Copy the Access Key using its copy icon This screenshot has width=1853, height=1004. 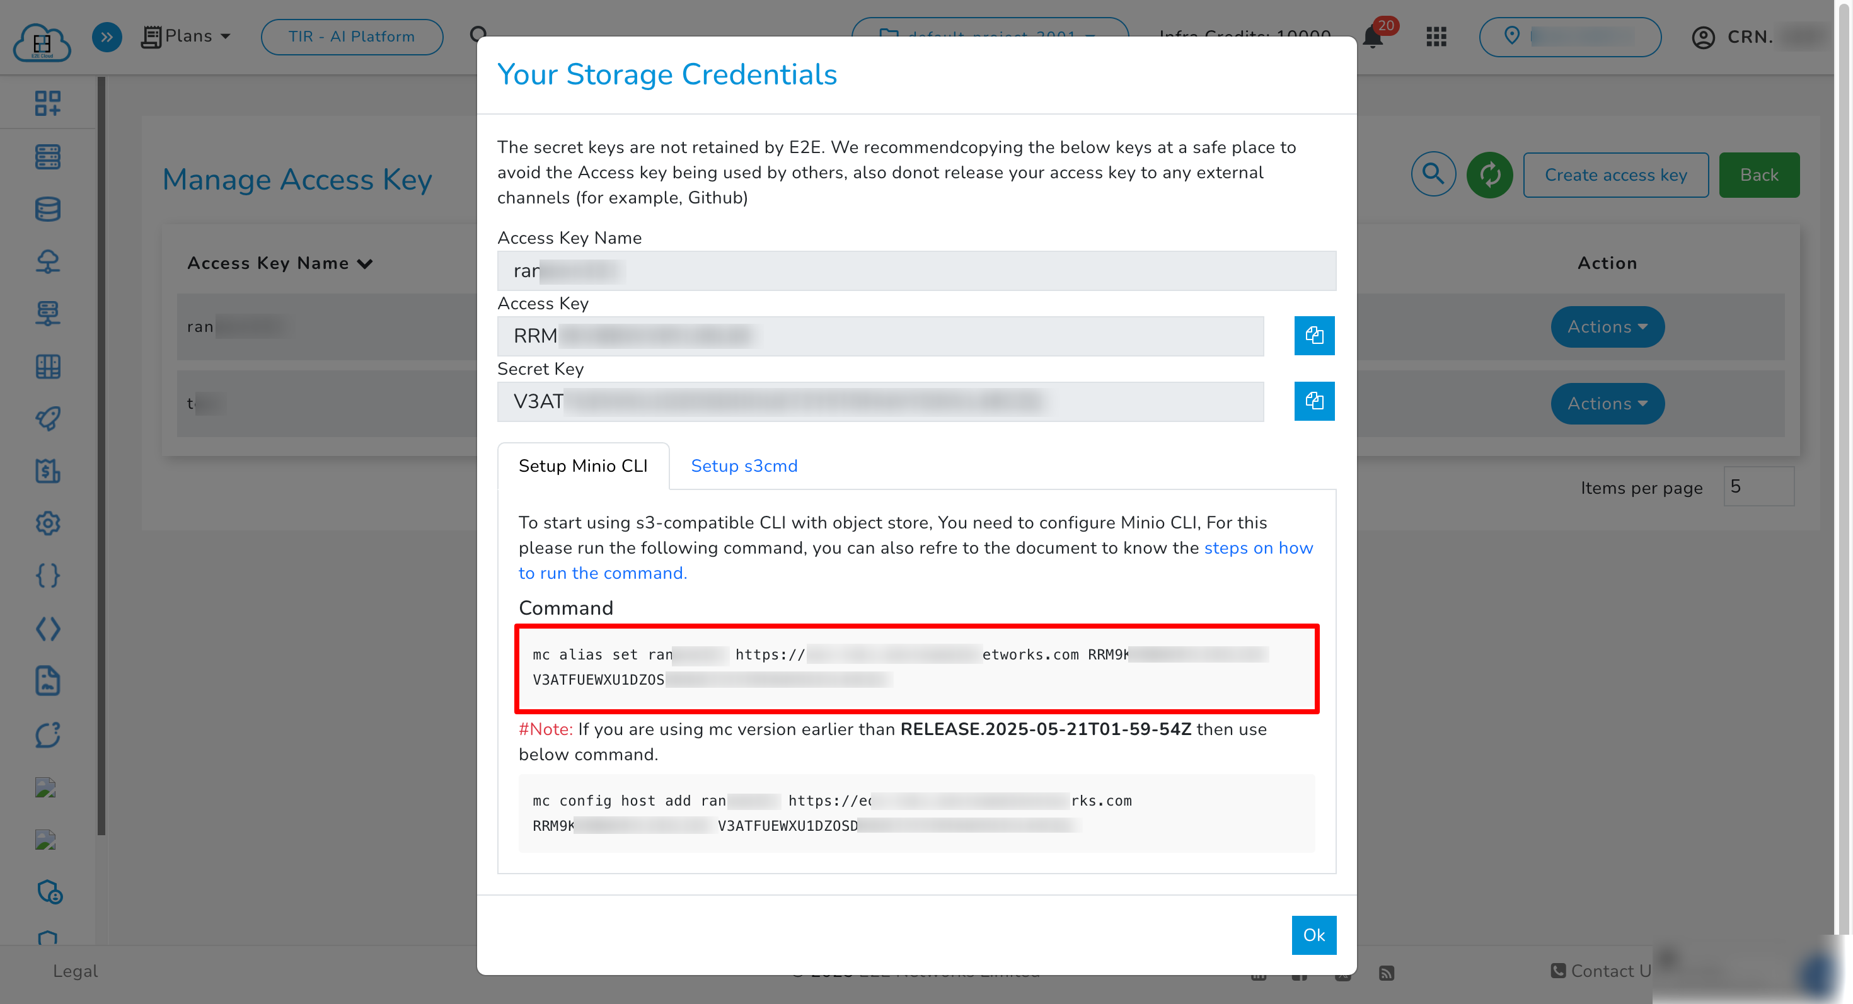pyautogui.click(x=1314, y=336)
